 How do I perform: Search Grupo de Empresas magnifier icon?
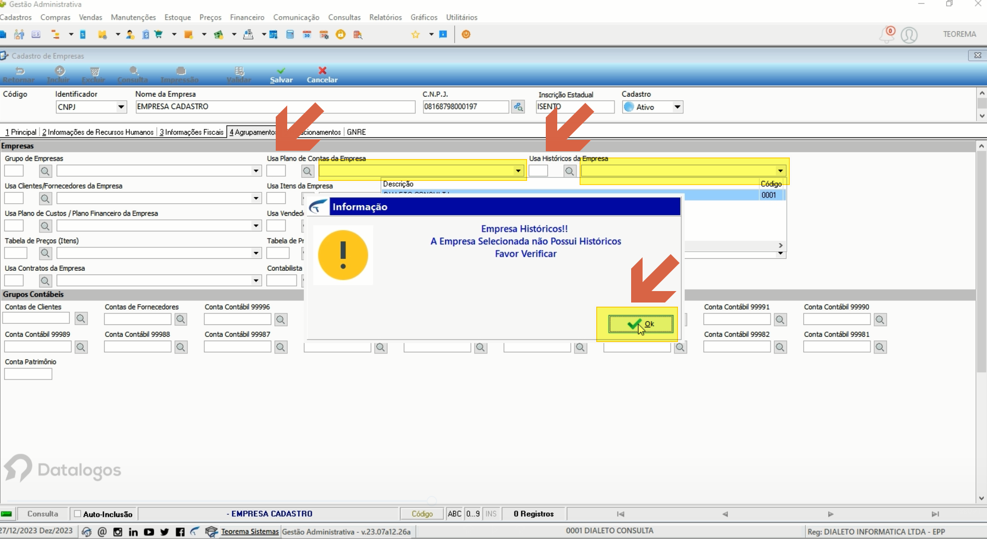pyautogui.click(x=45, y=171)
